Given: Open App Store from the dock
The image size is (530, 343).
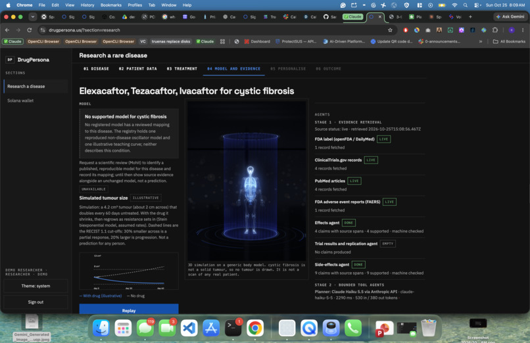Looking at the screenshot, I should 211,328.
